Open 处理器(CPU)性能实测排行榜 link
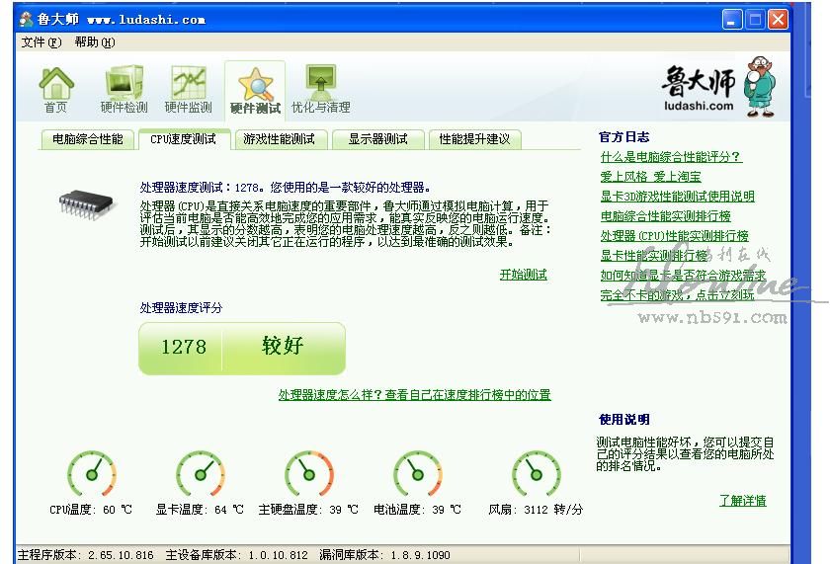This screenshot has width=830, height=564. (674, 236)
